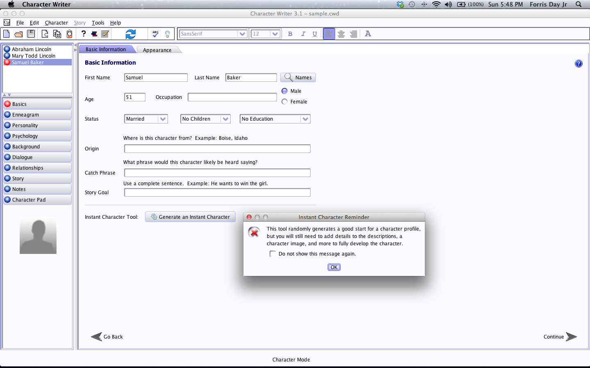Open the Tools menu

point(98,23)
